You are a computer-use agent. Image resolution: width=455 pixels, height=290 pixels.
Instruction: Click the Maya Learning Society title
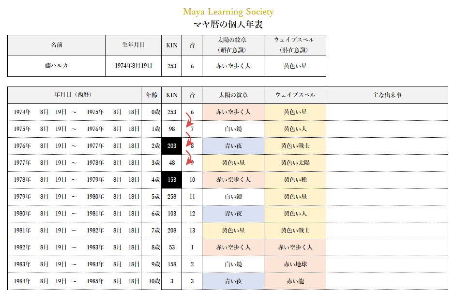(x=228, y=12)
